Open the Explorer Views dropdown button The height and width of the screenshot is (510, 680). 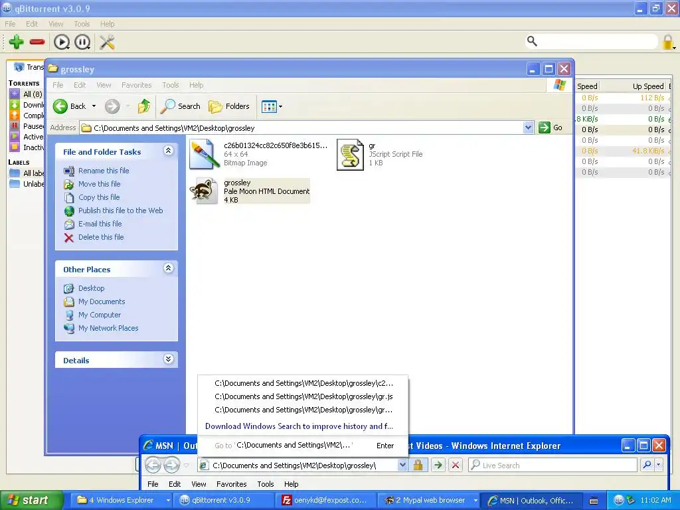(272, 106)
